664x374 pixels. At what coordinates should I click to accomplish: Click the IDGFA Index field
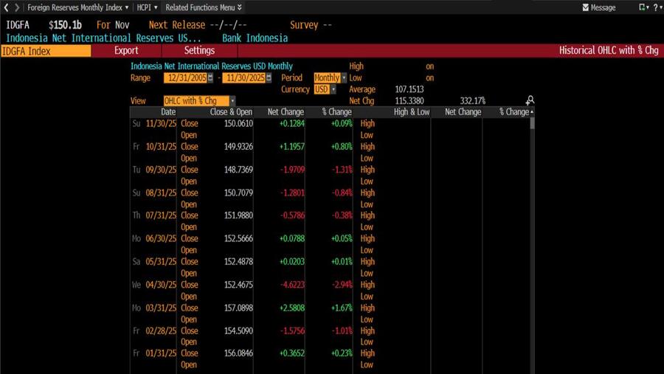tap(46, 51)
